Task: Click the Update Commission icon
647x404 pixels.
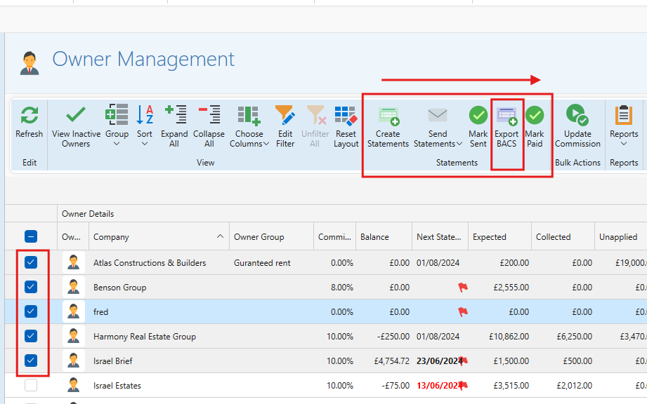Action: [x=577, y=116]
